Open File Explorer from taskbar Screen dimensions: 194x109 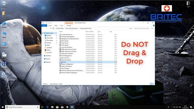point(52,107)
